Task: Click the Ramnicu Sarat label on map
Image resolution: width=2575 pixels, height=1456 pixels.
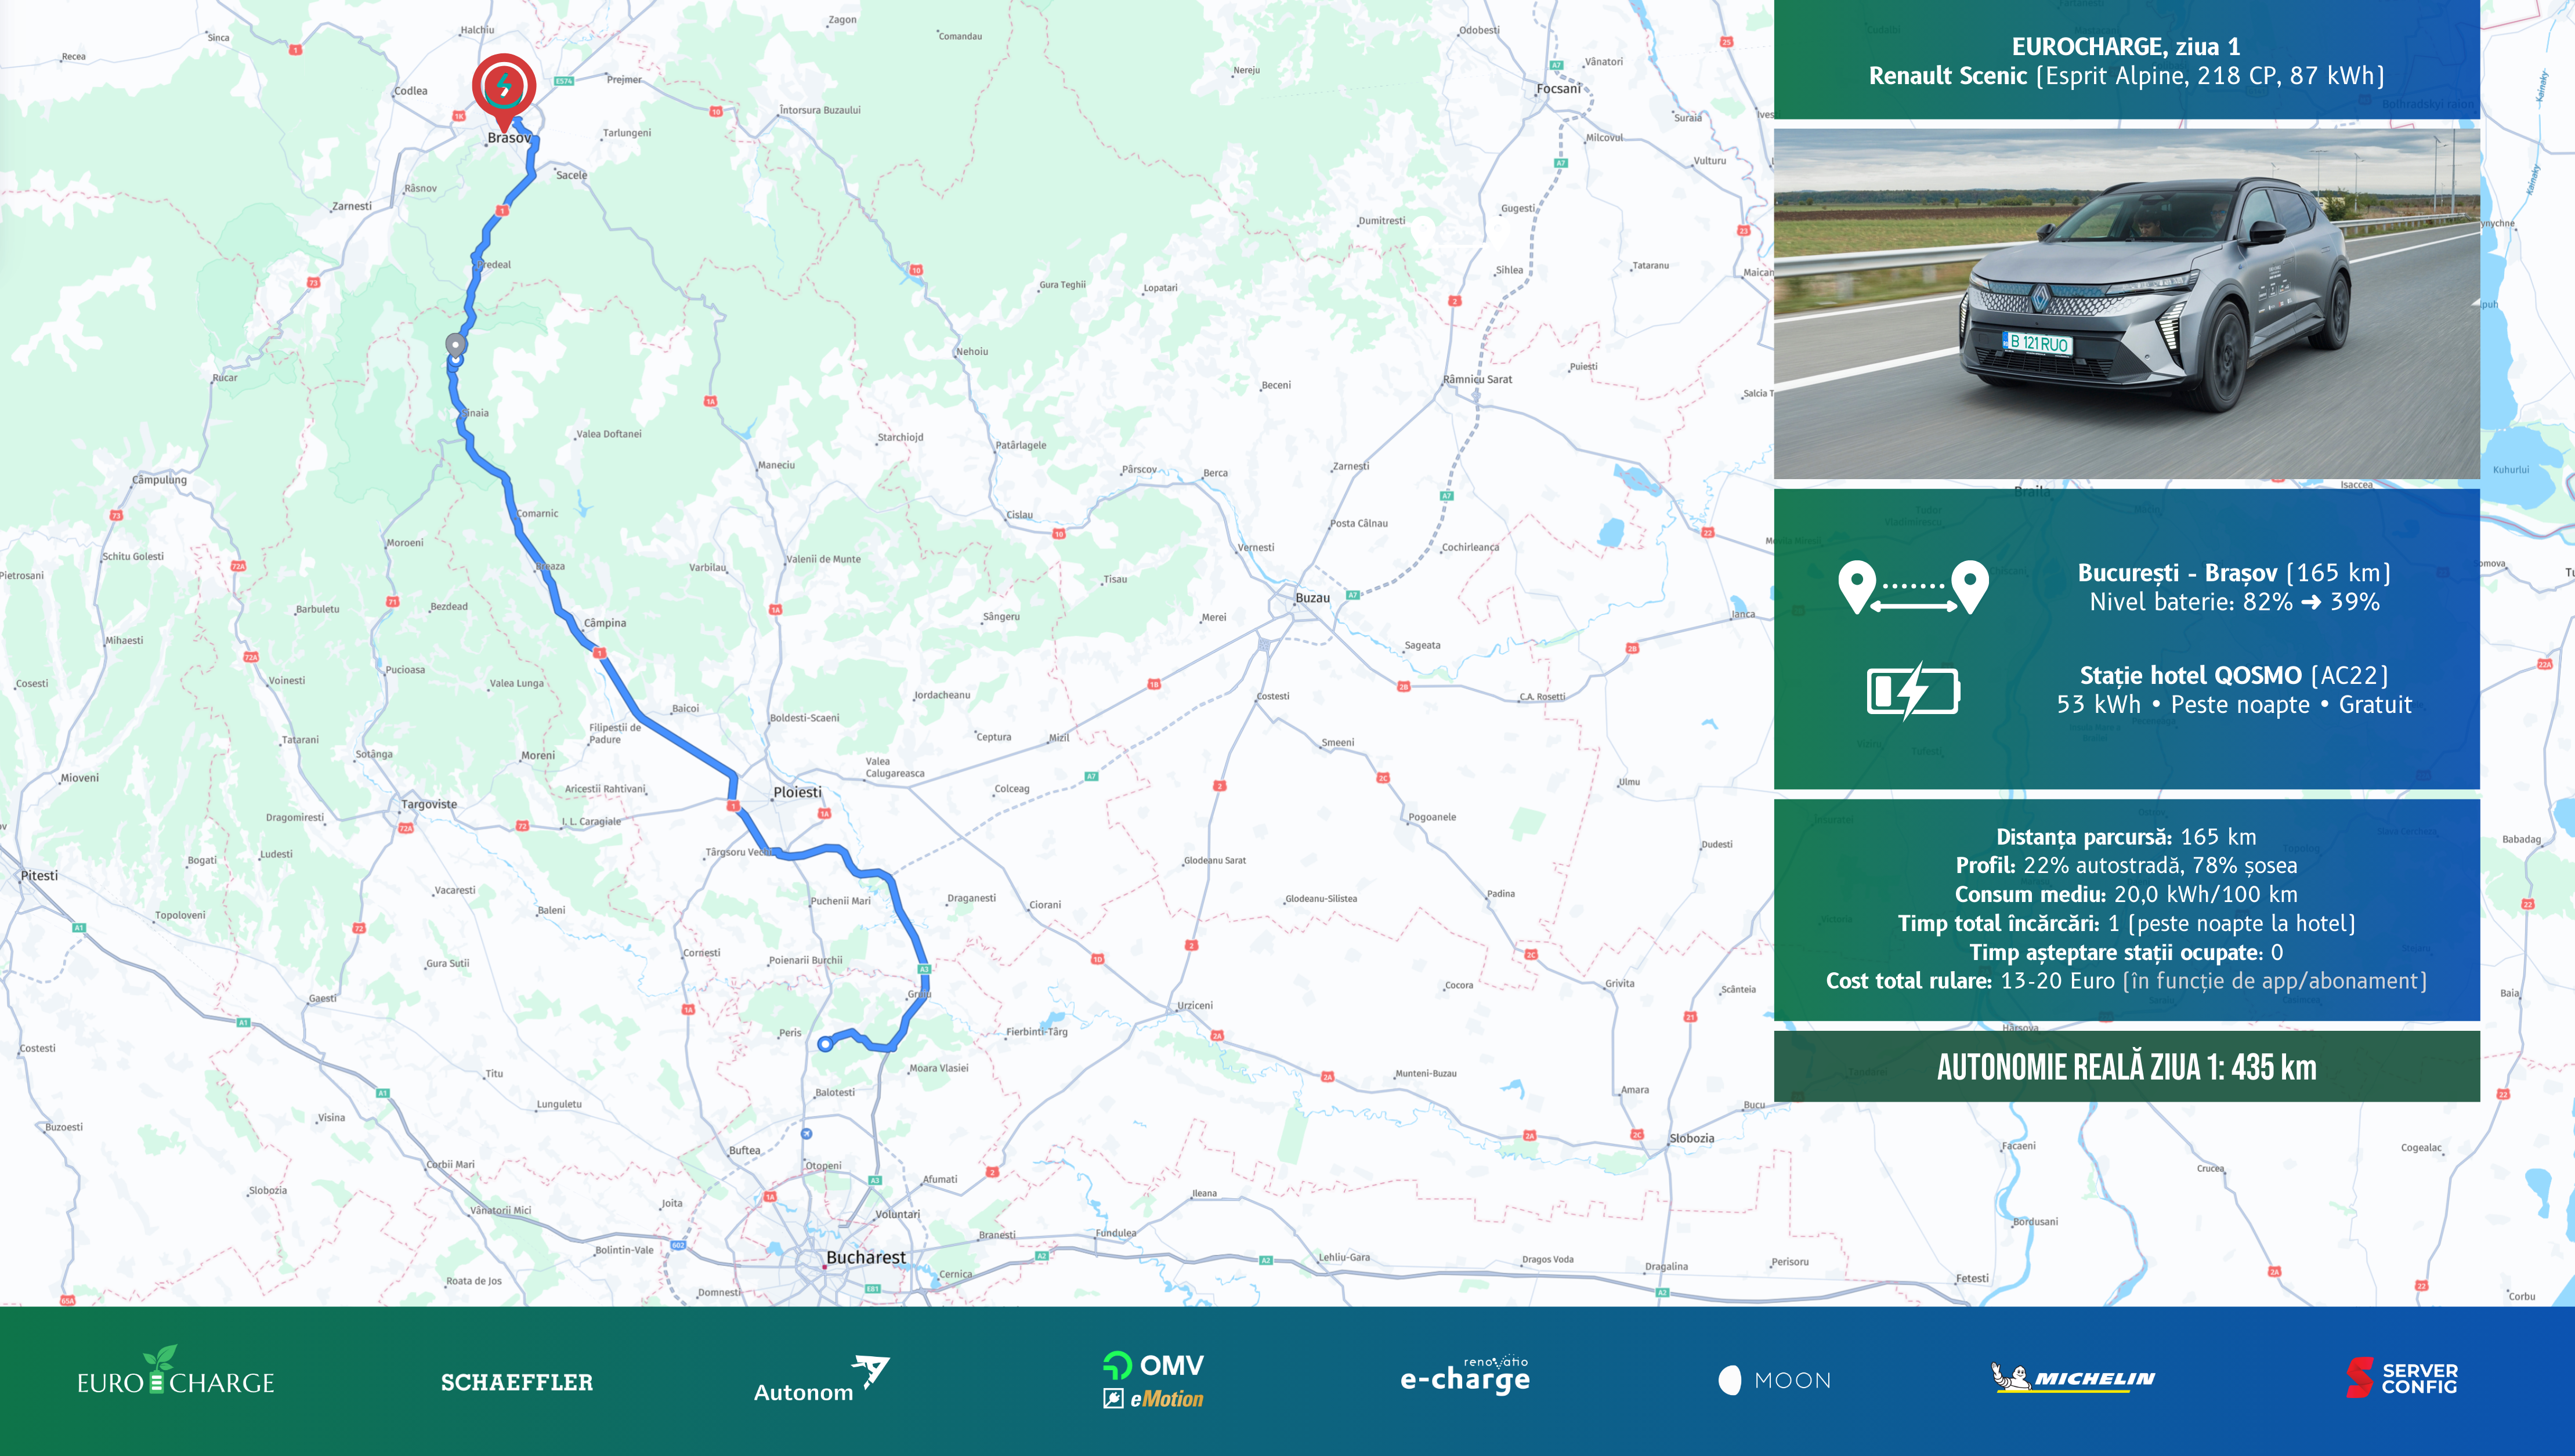Action: 1477,380
